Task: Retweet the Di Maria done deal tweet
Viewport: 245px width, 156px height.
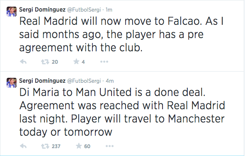Action: pyautogui.click(x=45, y=146)
